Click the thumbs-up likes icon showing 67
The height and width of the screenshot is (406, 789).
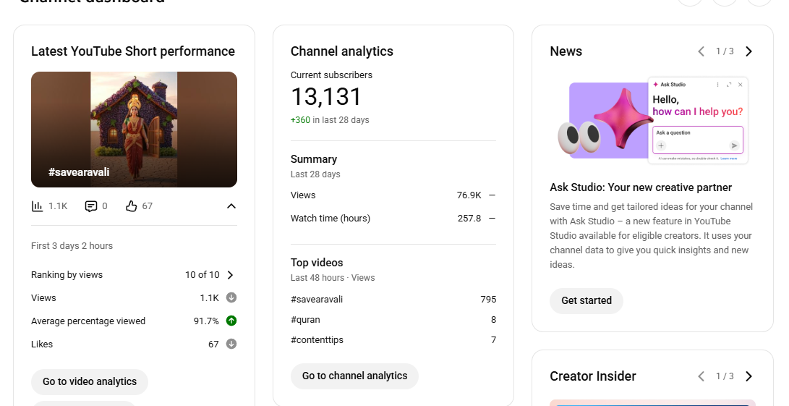(131, 206)
